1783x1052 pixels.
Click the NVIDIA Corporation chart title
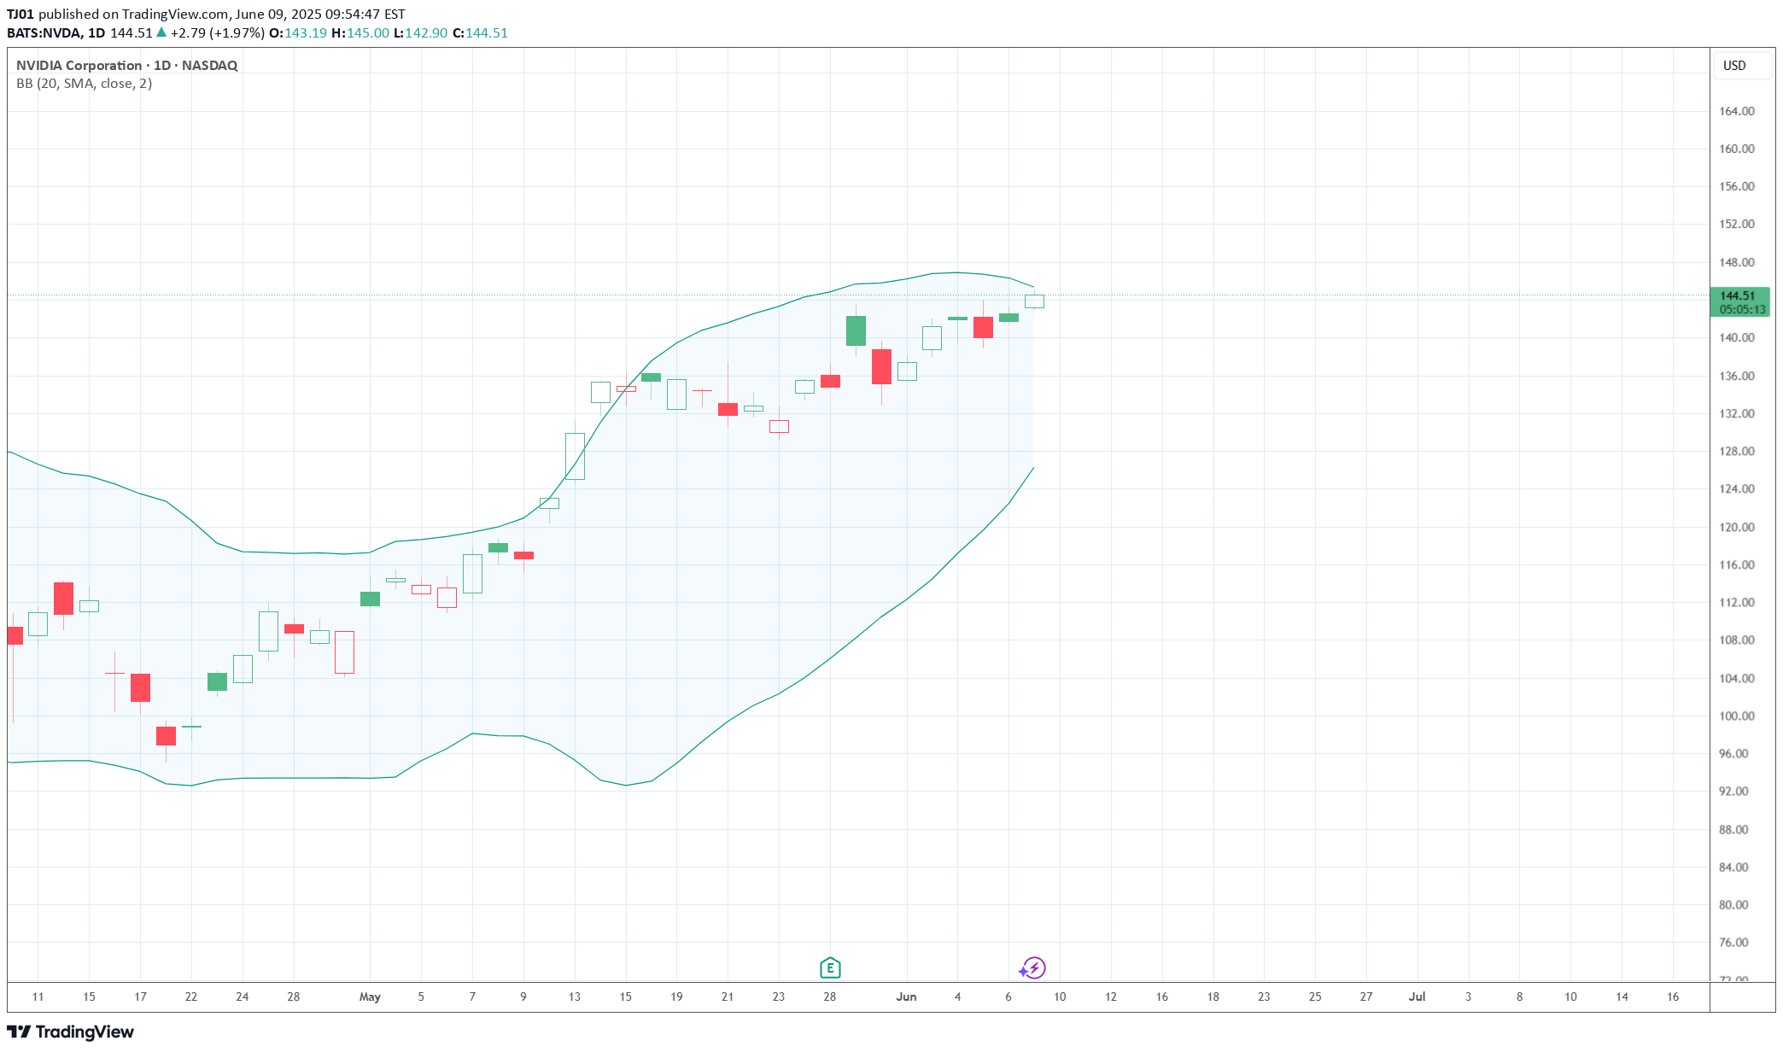coord(127,65)
